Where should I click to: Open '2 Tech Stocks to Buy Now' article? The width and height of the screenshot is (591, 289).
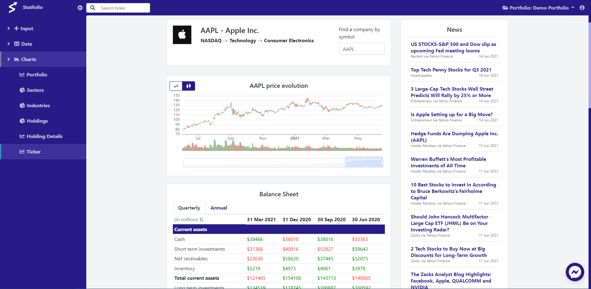pos(449,252)
